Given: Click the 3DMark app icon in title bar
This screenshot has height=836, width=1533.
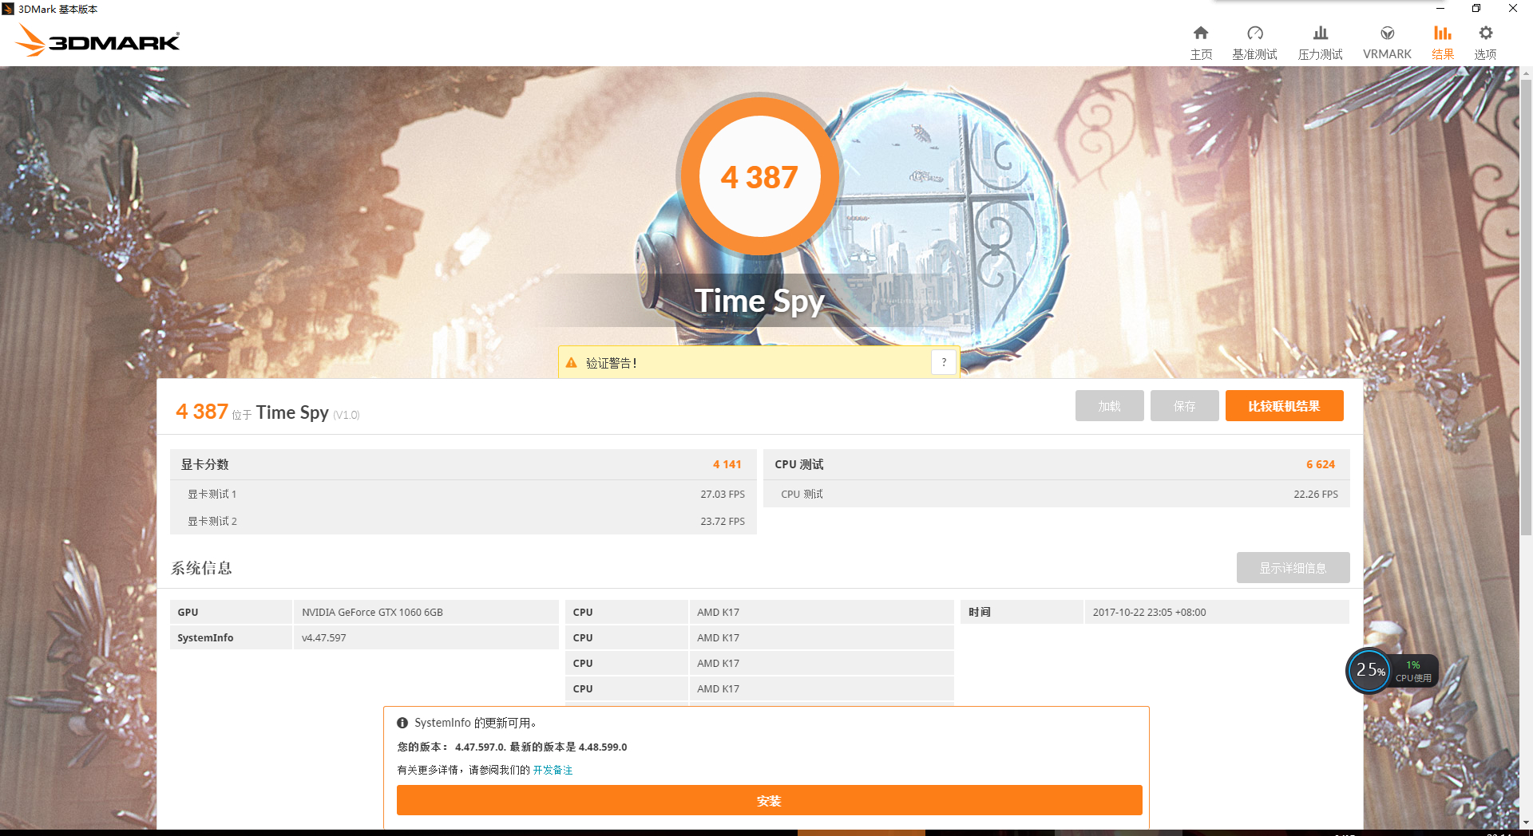Looking at the screenshot, I should coord(8,9).
